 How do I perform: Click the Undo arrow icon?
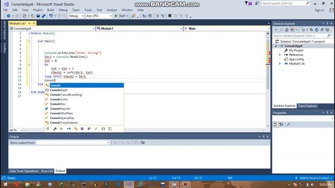(x=51, y=16)
